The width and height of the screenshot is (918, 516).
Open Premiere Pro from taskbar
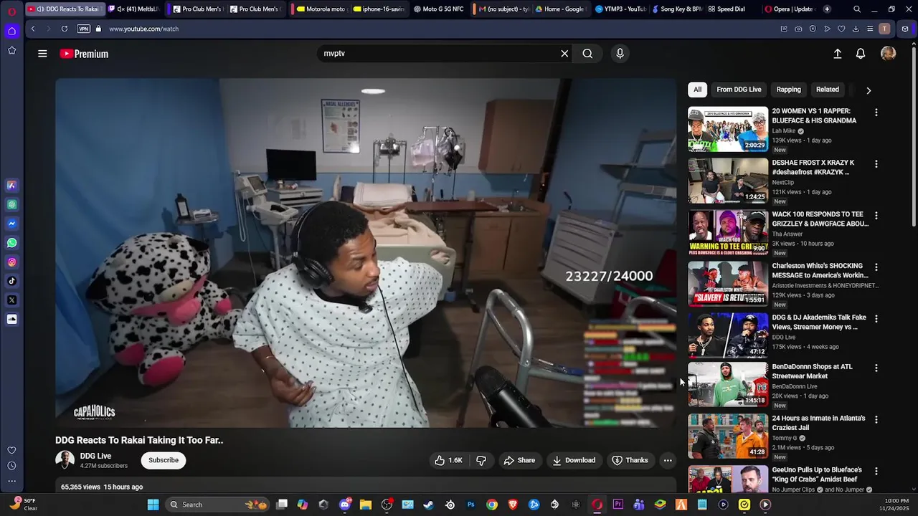tap(618, 505)
